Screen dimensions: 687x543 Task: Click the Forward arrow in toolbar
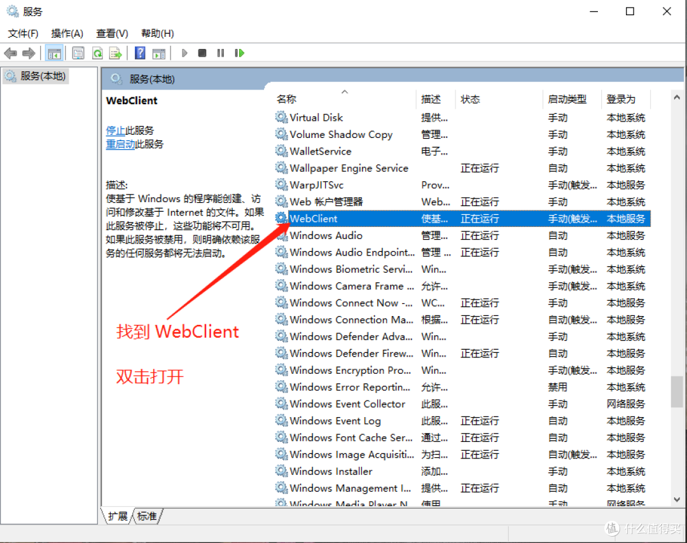(x=29, y=53)
